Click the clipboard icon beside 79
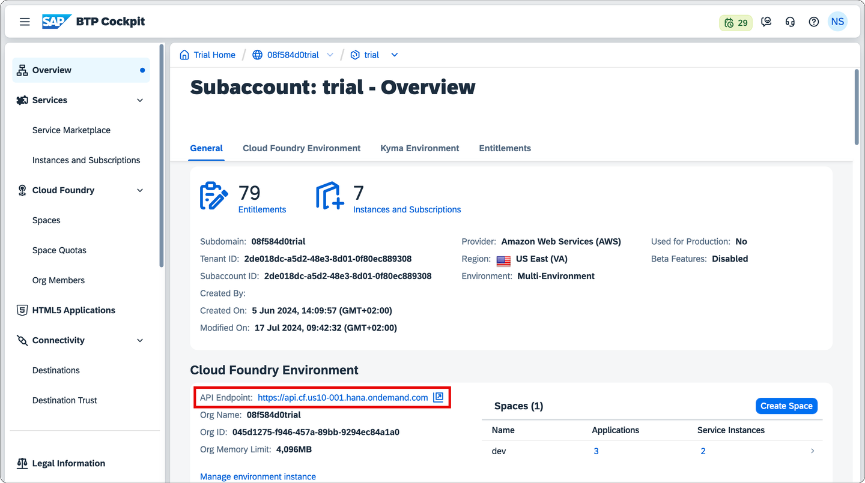 214,196
